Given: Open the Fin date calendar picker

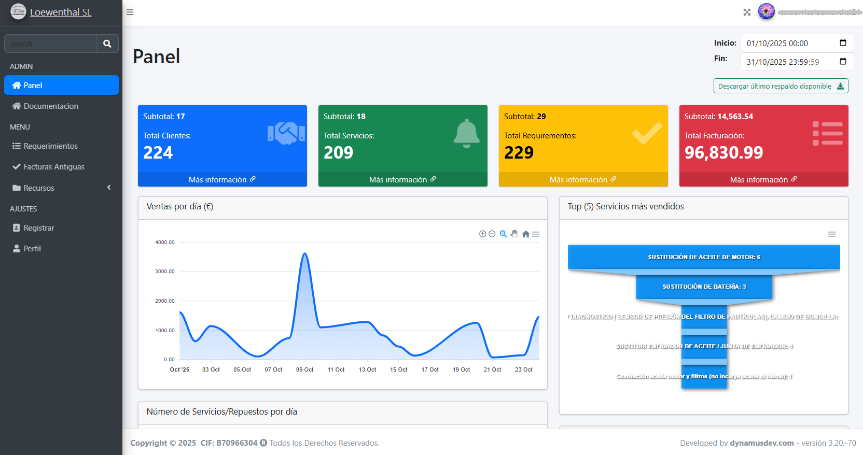Looking at the screenshot, I should click(843, 62).
